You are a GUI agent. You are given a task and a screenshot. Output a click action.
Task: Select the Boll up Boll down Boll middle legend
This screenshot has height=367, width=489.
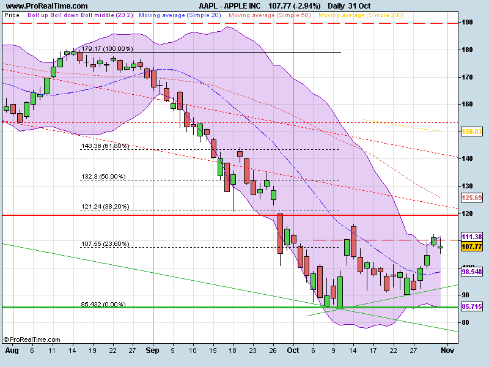pos(81,15)
